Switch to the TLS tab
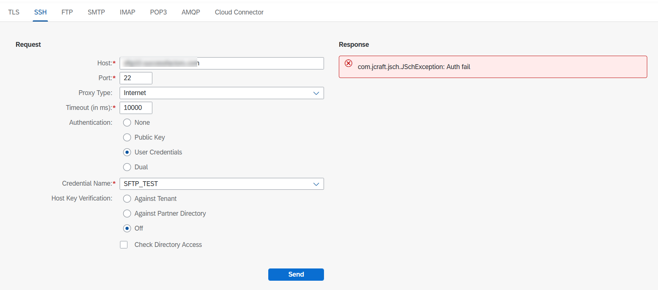 [14, 12]
